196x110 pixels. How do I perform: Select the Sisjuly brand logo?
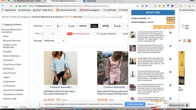[117, 26]
